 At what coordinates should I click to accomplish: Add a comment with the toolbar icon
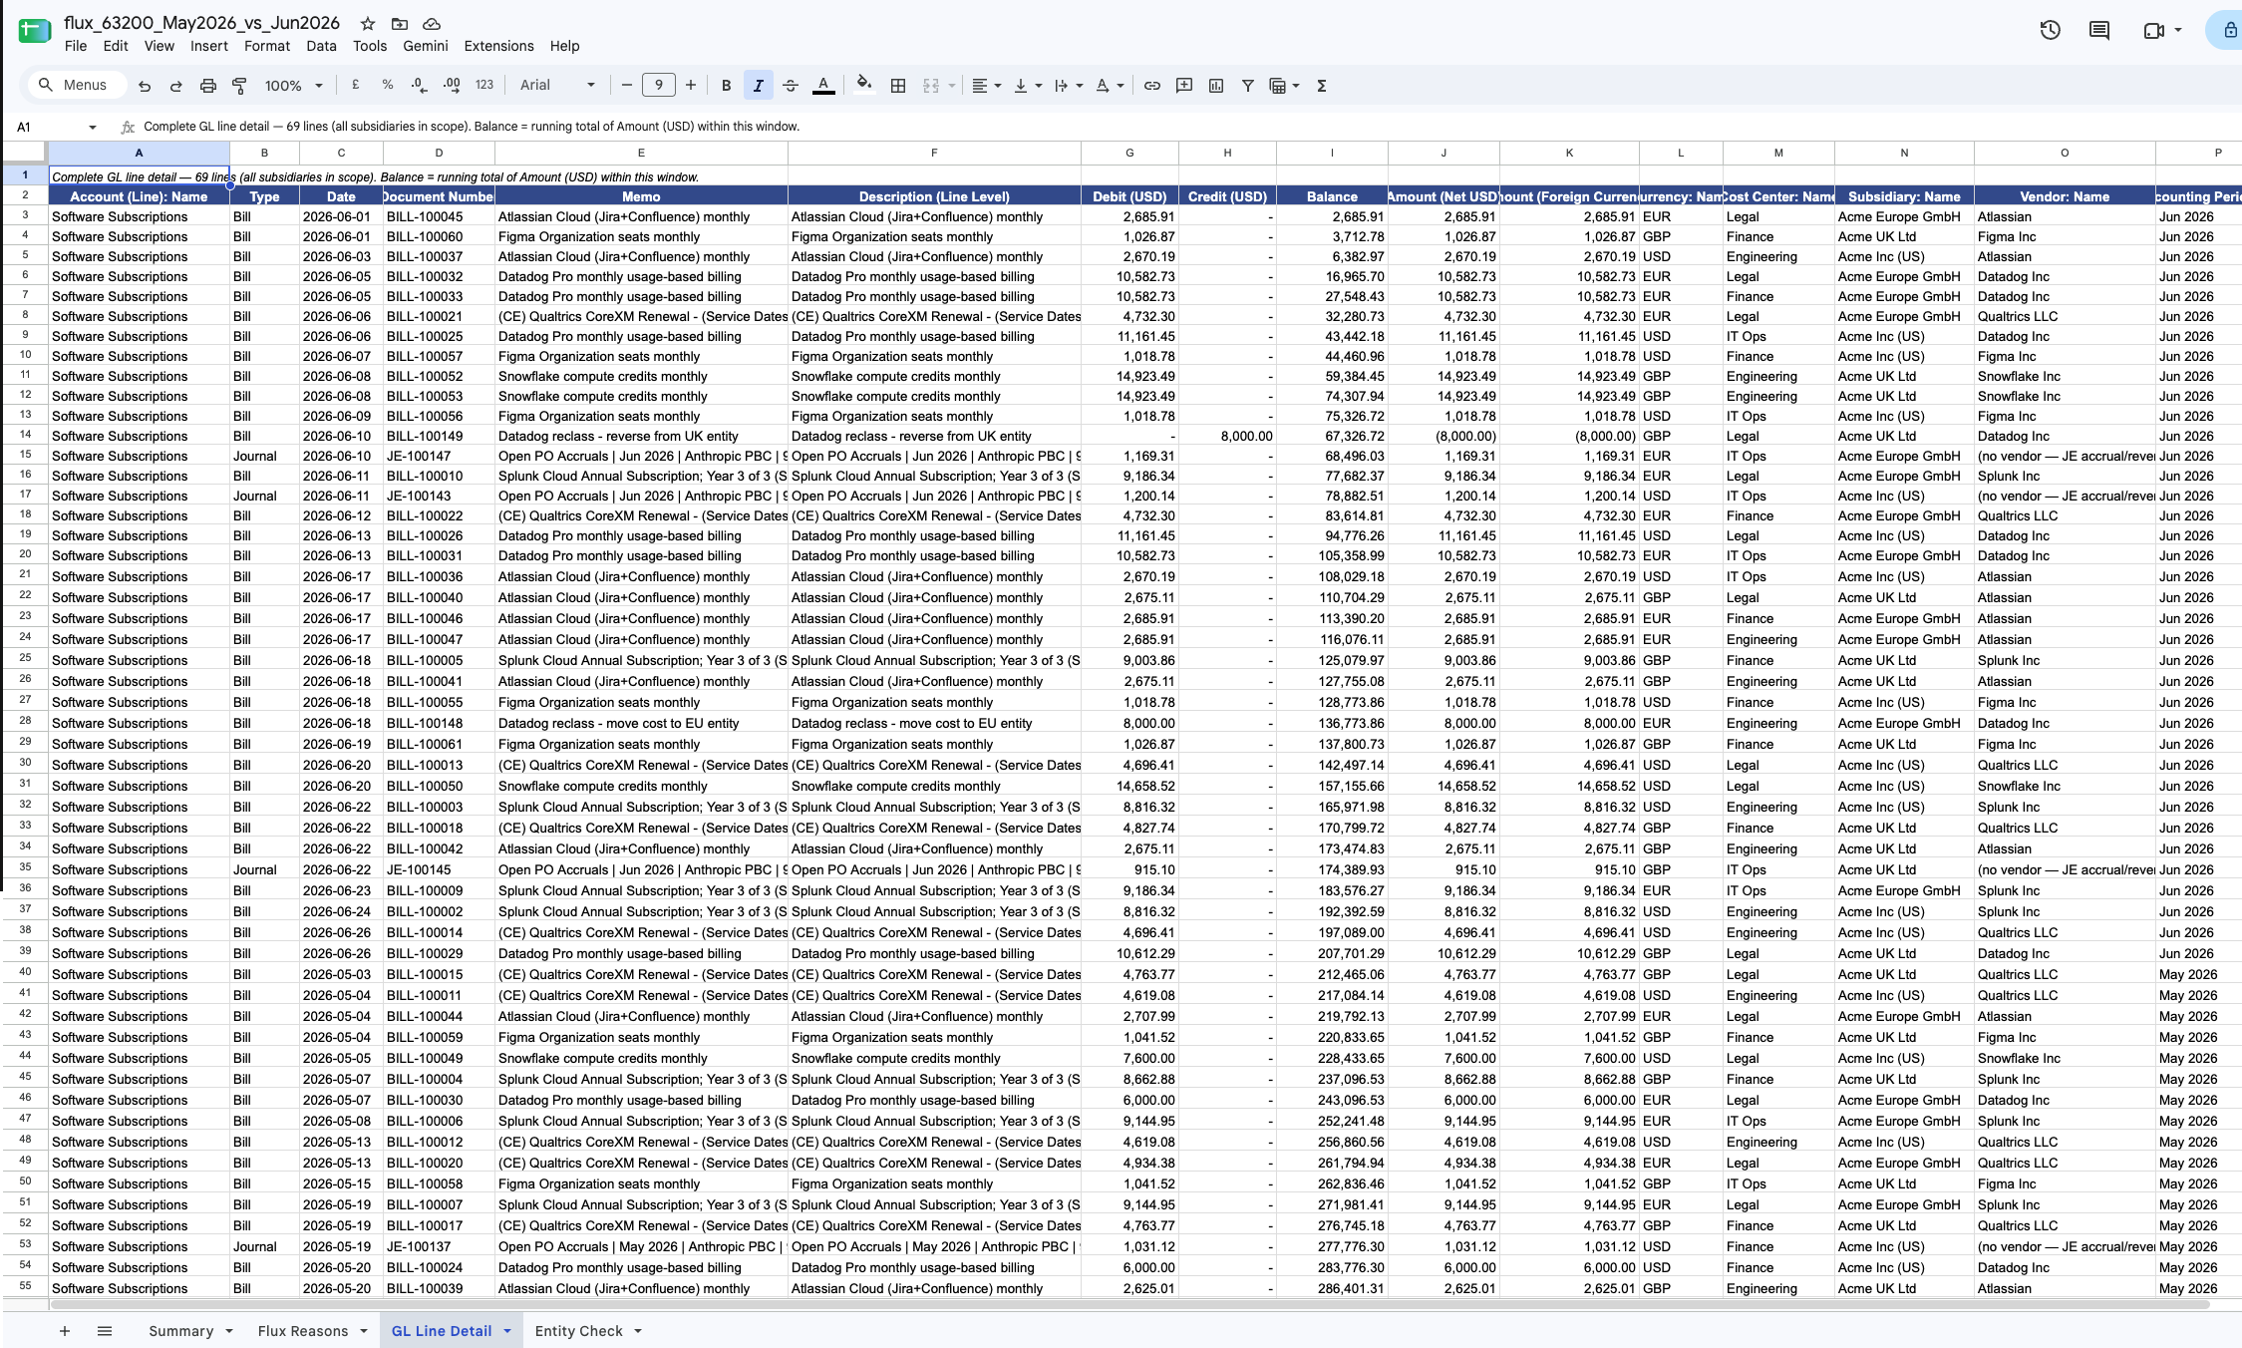1184,86
